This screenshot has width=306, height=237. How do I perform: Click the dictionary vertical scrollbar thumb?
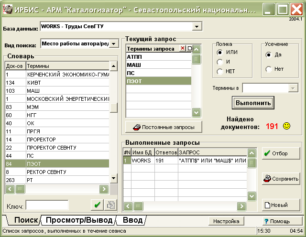[x=113, y=108]
